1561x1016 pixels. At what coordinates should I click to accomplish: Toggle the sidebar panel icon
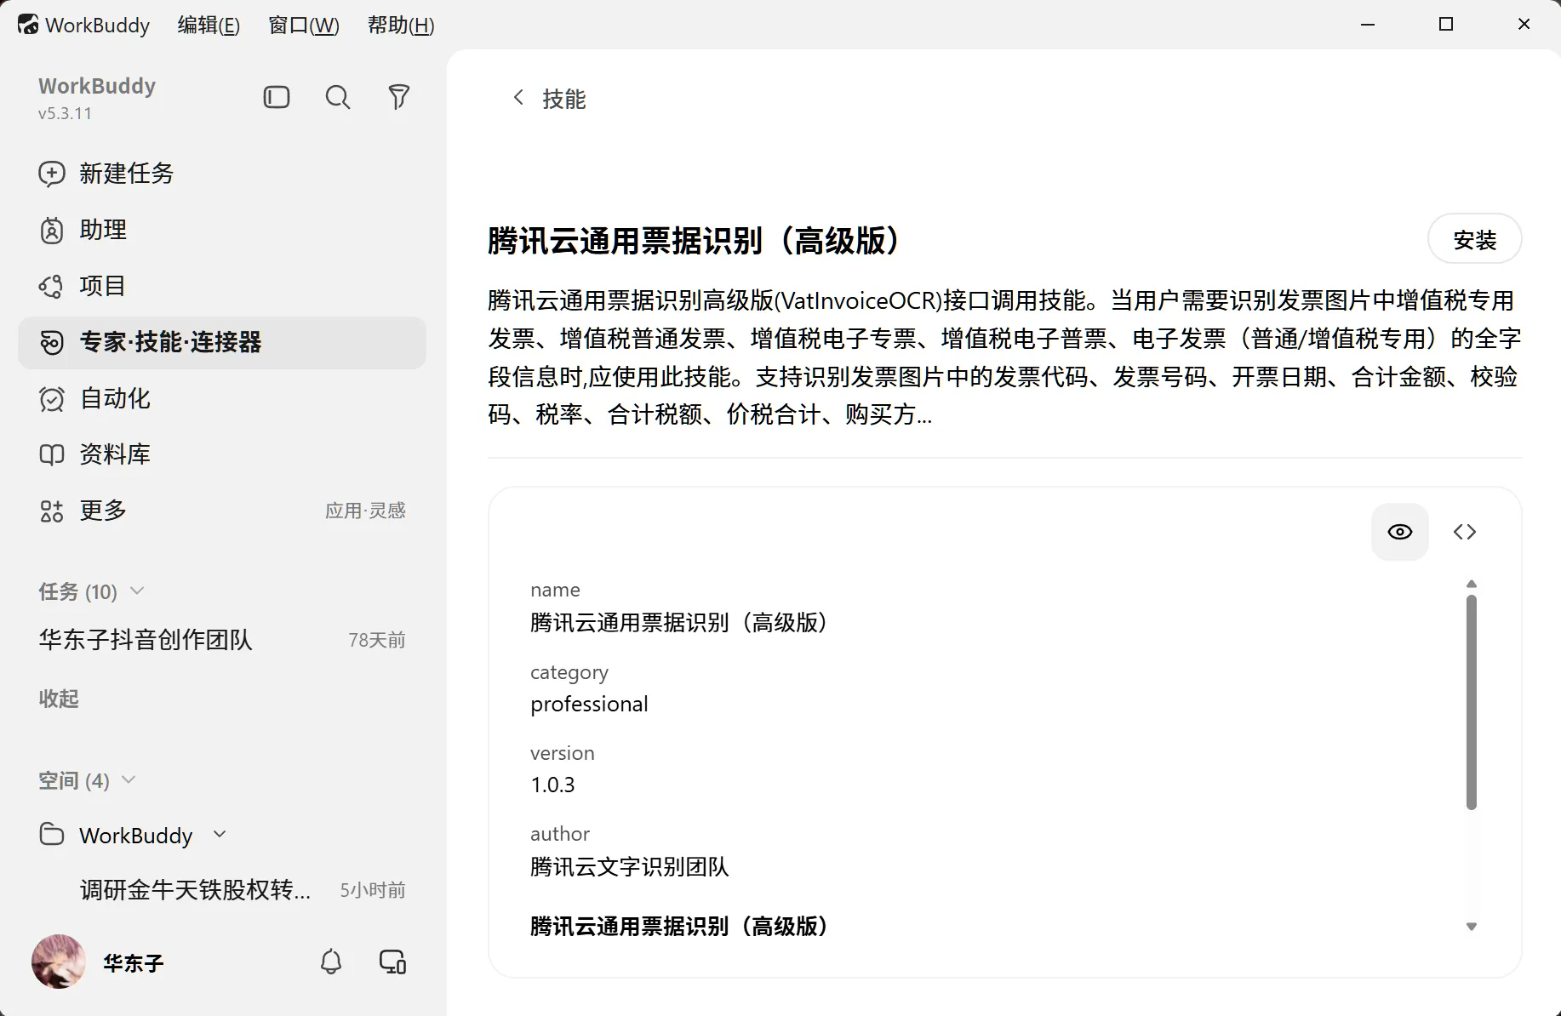(x=277, y=98)
